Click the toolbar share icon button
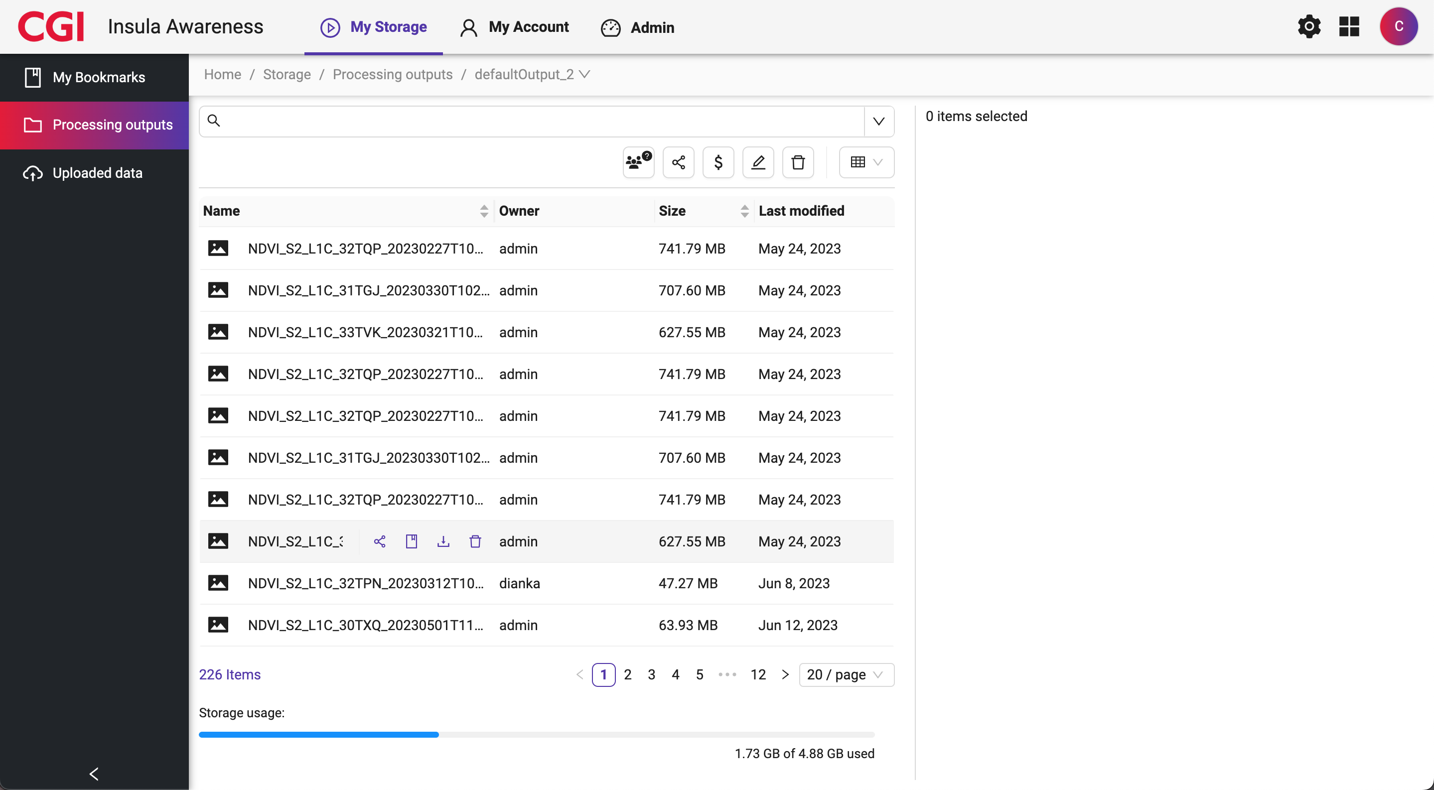1434x790 pixels. pyautogui.click(x=679, y=162)
